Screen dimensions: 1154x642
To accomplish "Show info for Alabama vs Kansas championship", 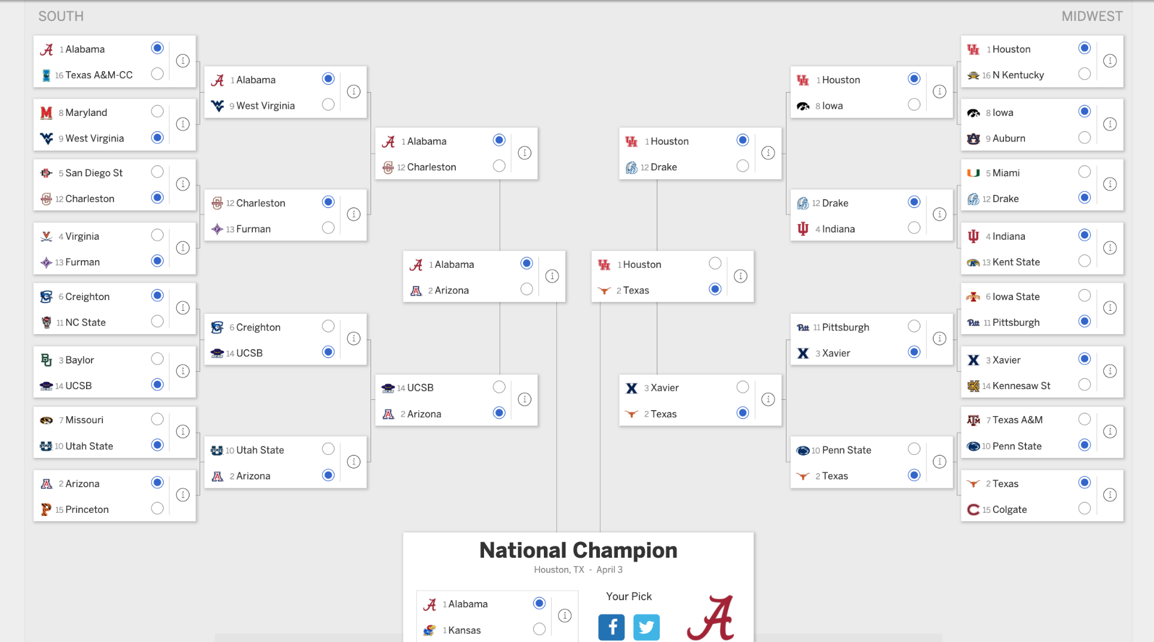I will coord(565,616).
